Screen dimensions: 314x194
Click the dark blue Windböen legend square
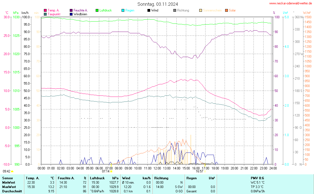coord(71,14)
